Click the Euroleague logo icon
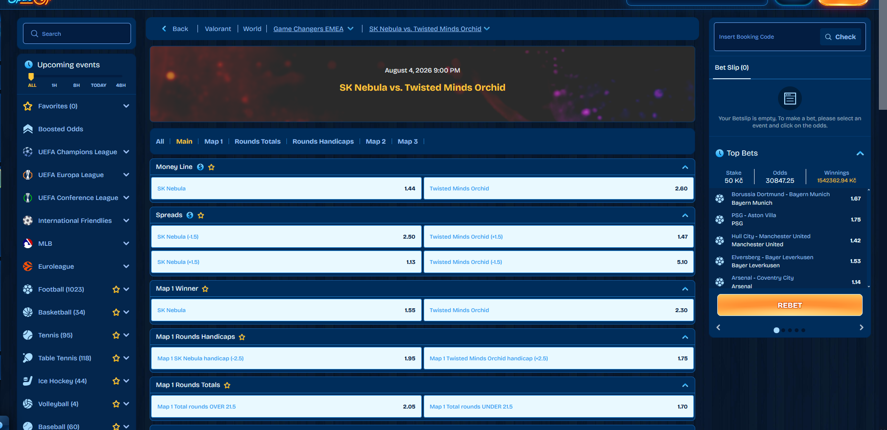This screenshot has width=887, height=430. point(28,266)
